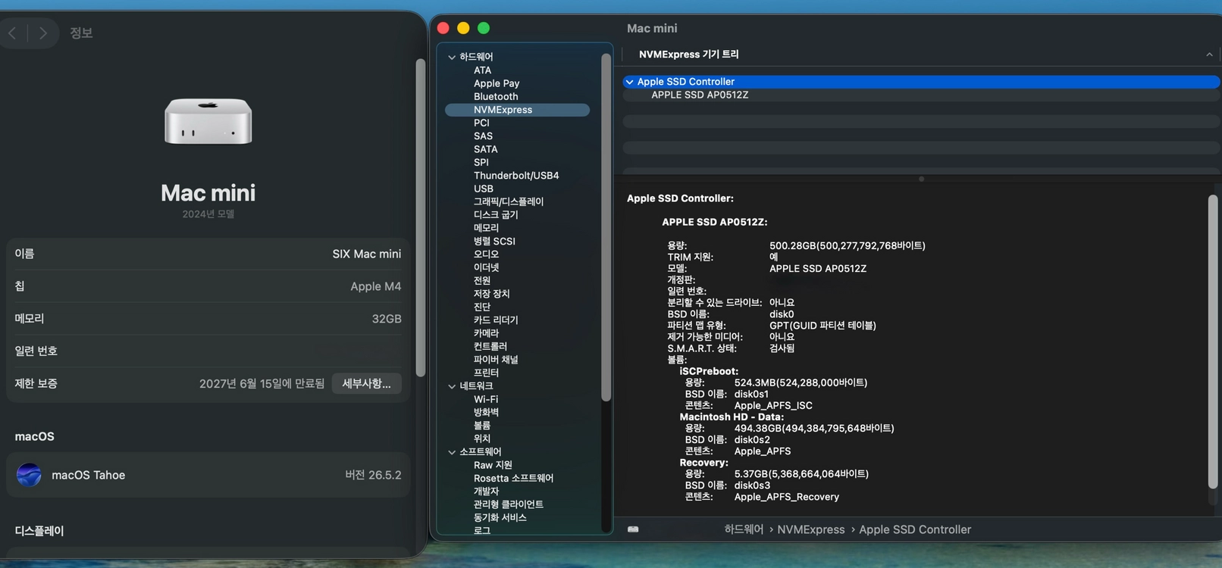This screenshot has height=568, width=1222.
Task: Click the pane divider handle dot
Action: click(x=921, y=179)
